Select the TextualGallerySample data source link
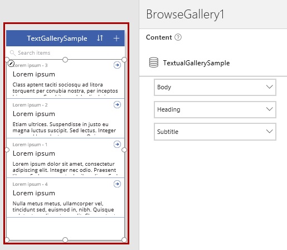The image size is (287, 250). pyautogui.click(x=196, y=63)
